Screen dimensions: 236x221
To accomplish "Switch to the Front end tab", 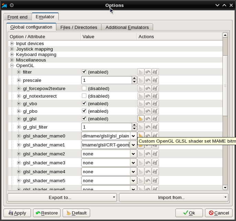I will coord(17,17).
